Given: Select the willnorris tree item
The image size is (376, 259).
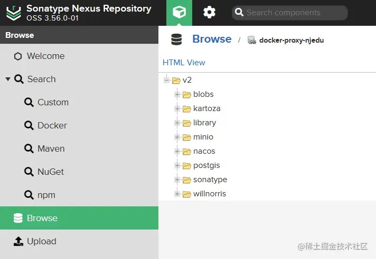Looking at the screenshot, I should tap(210, 194).
